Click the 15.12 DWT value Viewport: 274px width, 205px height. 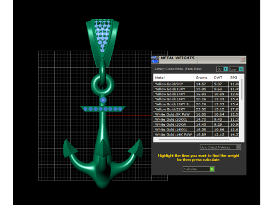tap(219, 109)
